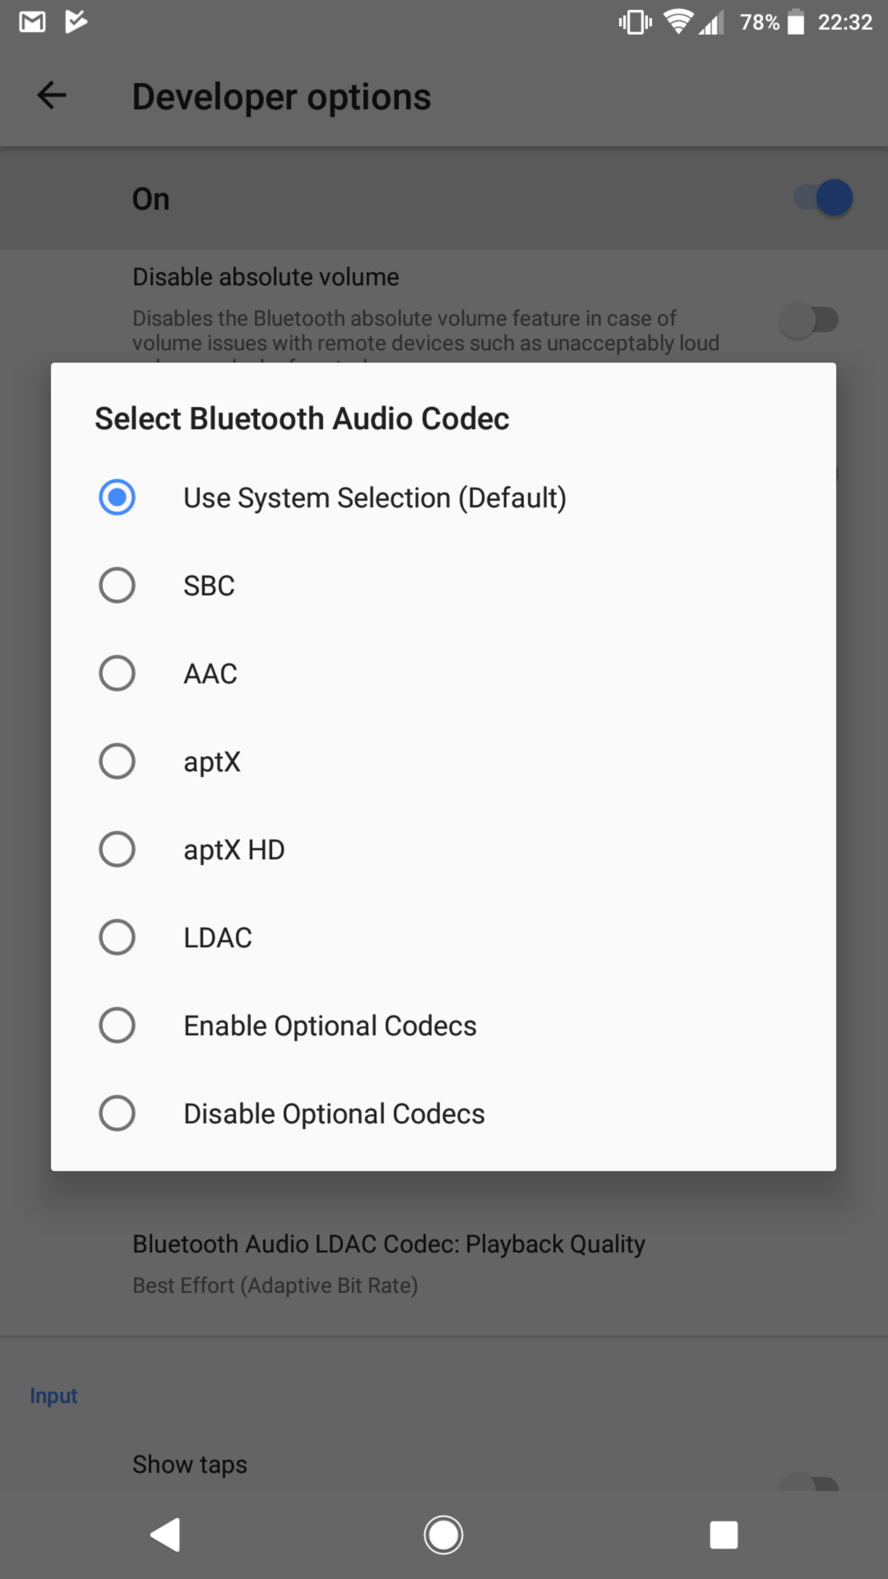Tap the vibrate mode status icon

(635, 22)
